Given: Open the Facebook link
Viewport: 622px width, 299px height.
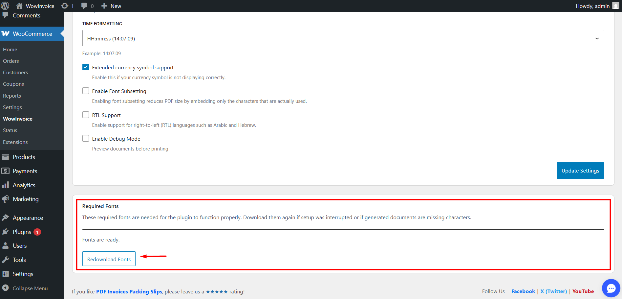Looking at the screenshot, I should [x=523, y=291].
